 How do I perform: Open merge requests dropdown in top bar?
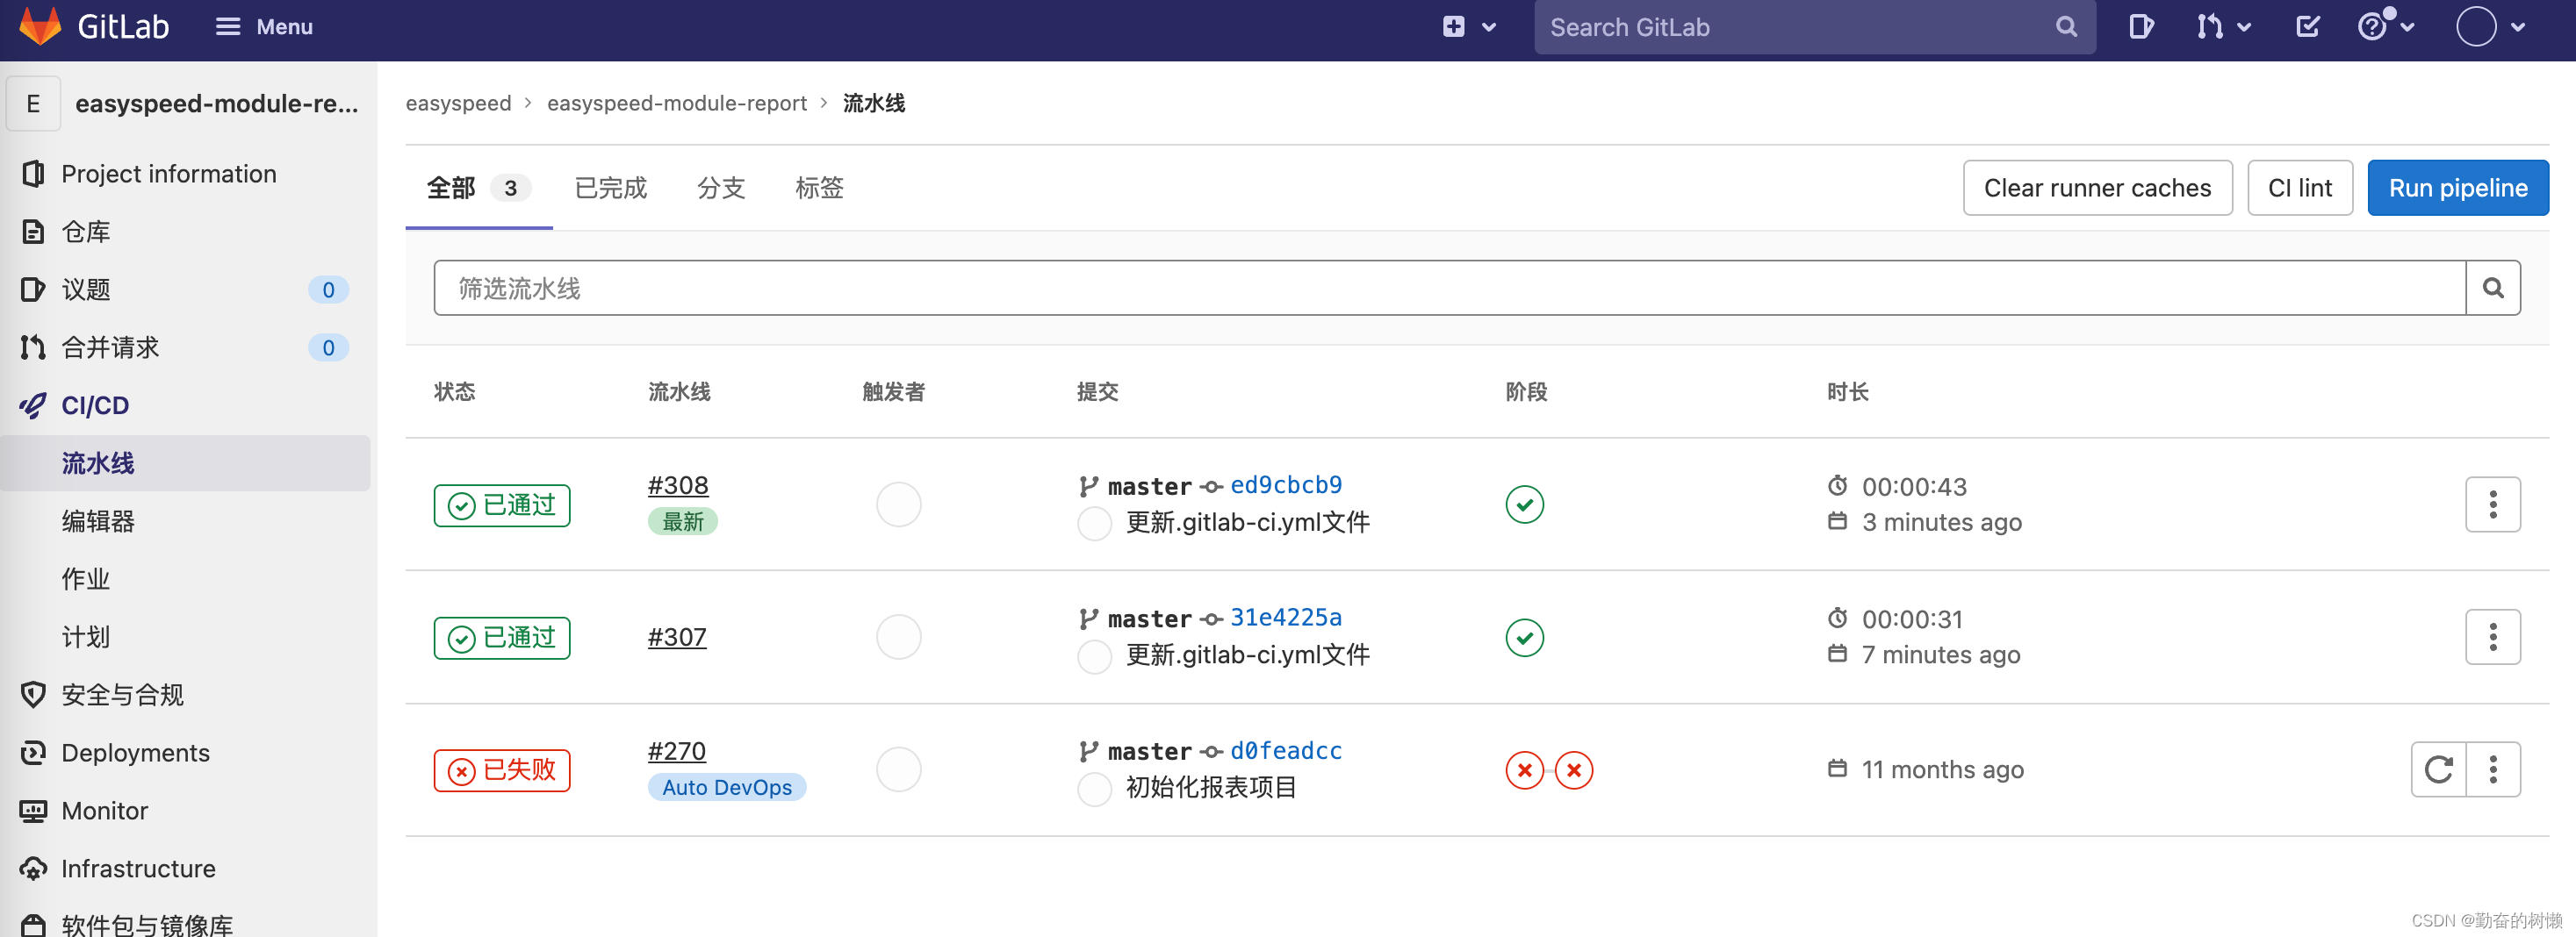coord(2223,27)
